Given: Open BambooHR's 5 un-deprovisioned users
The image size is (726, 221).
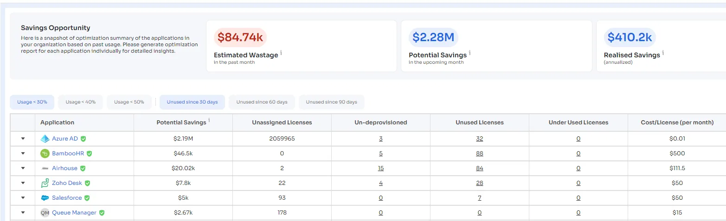Looking at the screenshot, I should pos(381,153).
